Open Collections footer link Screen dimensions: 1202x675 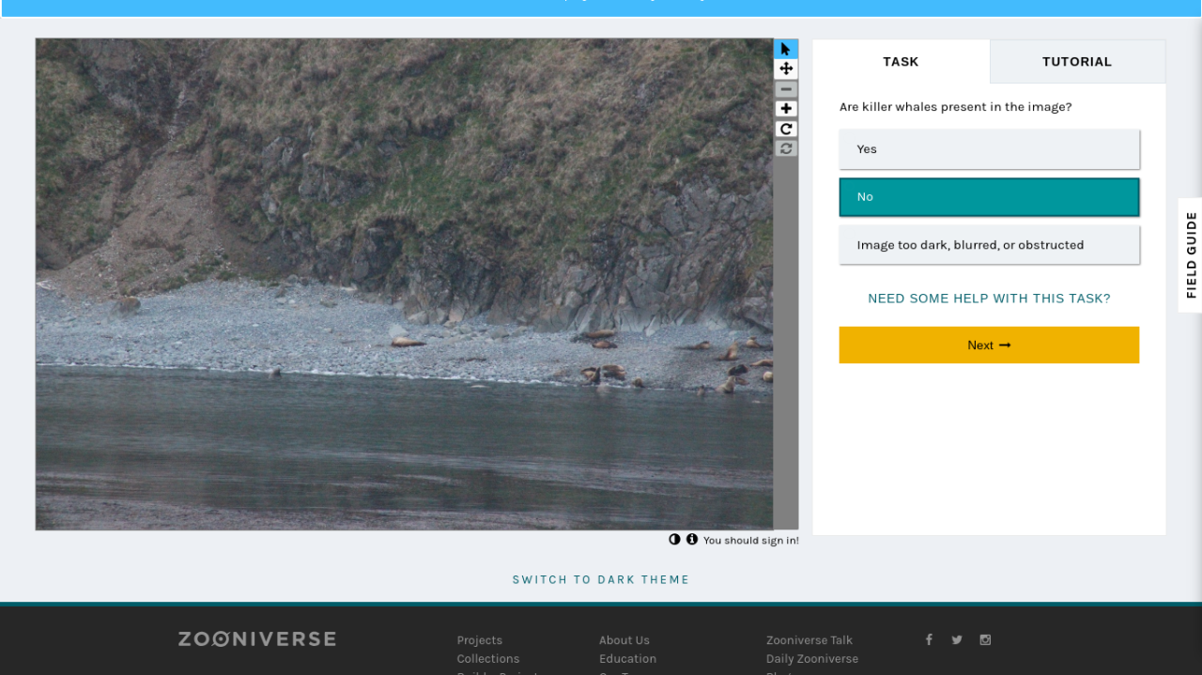(x=488, y=659)
